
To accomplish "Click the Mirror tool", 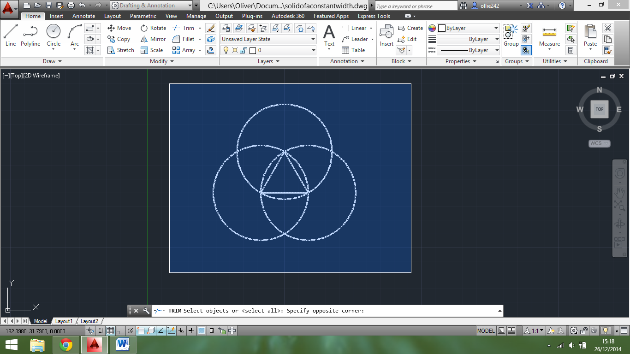I will tap(153, 39).
